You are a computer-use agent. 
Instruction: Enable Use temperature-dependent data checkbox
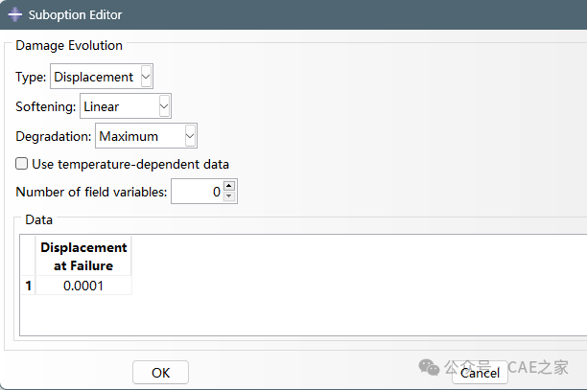tap(21, 164)
